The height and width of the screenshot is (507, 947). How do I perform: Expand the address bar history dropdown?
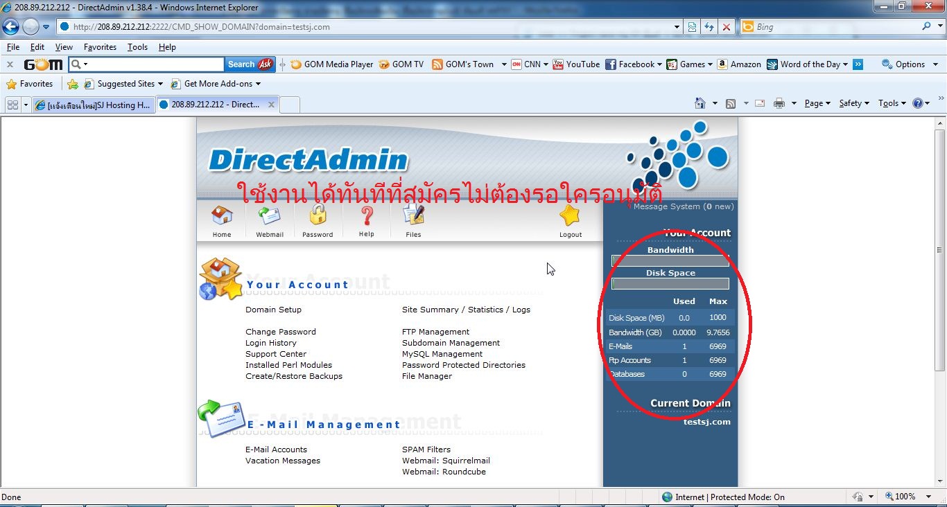tap(677, 27)
